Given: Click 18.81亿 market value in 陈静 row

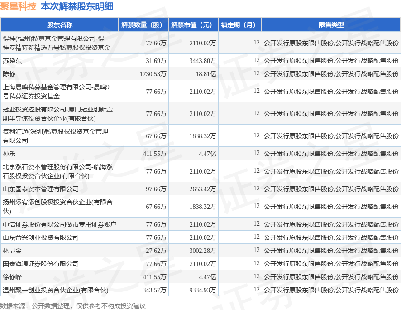Looking at the screenshot, I should point(206,74).
